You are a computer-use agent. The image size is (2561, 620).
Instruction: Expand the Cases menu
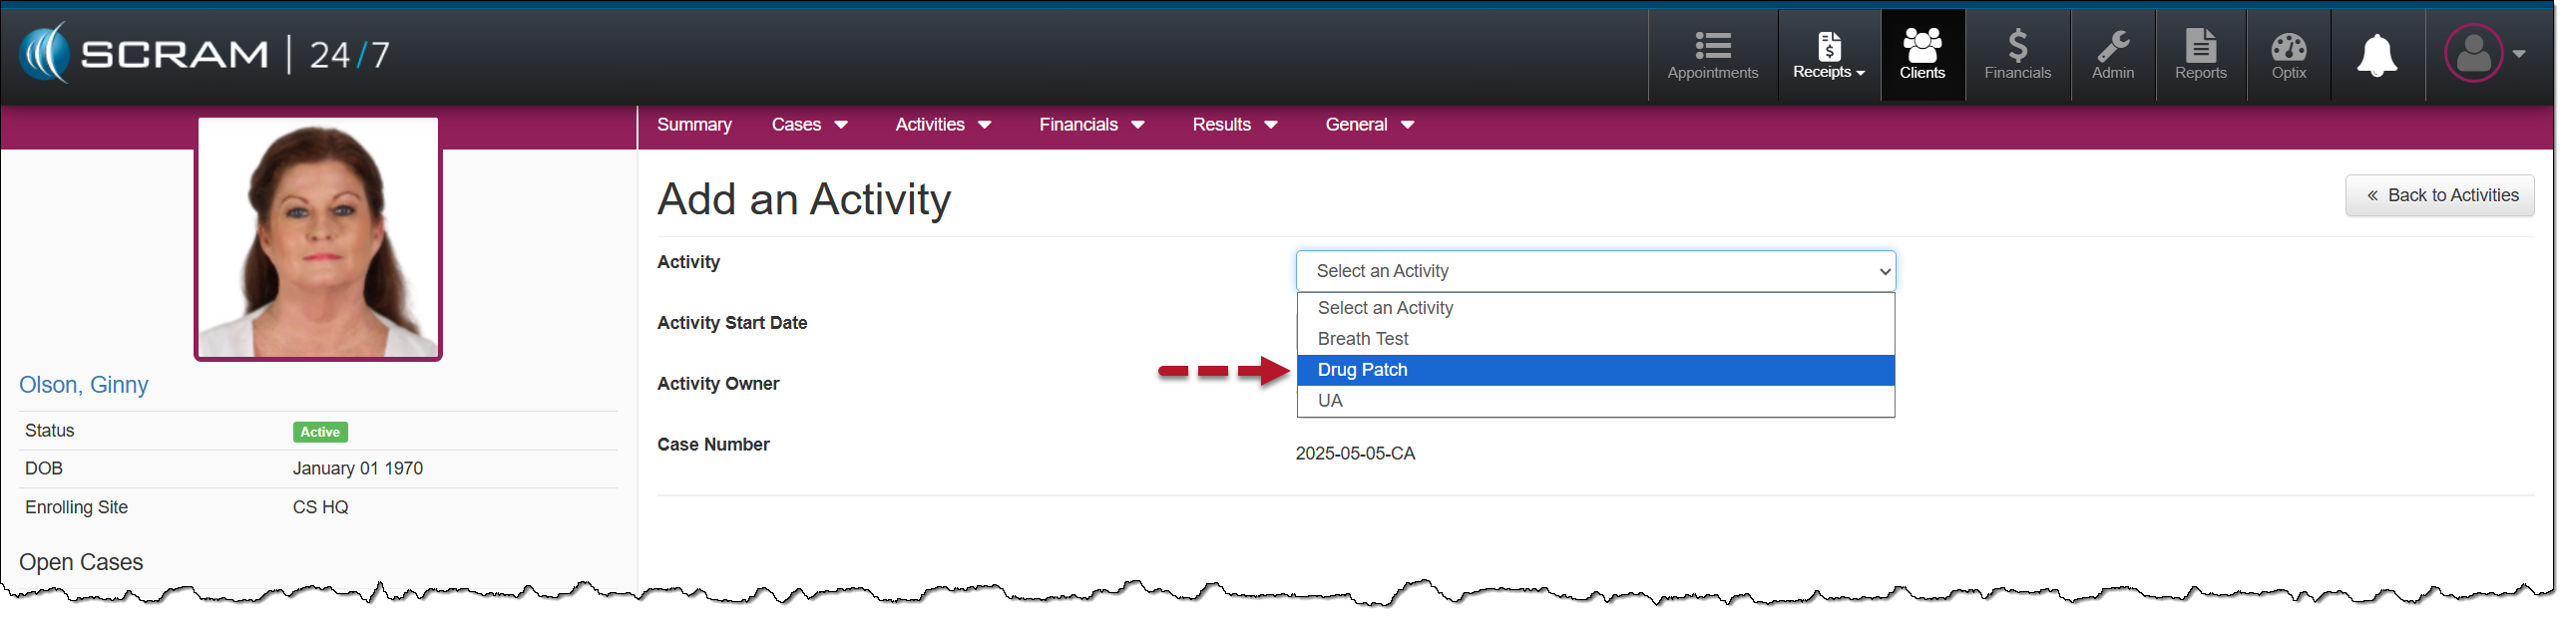click(808, 125)
